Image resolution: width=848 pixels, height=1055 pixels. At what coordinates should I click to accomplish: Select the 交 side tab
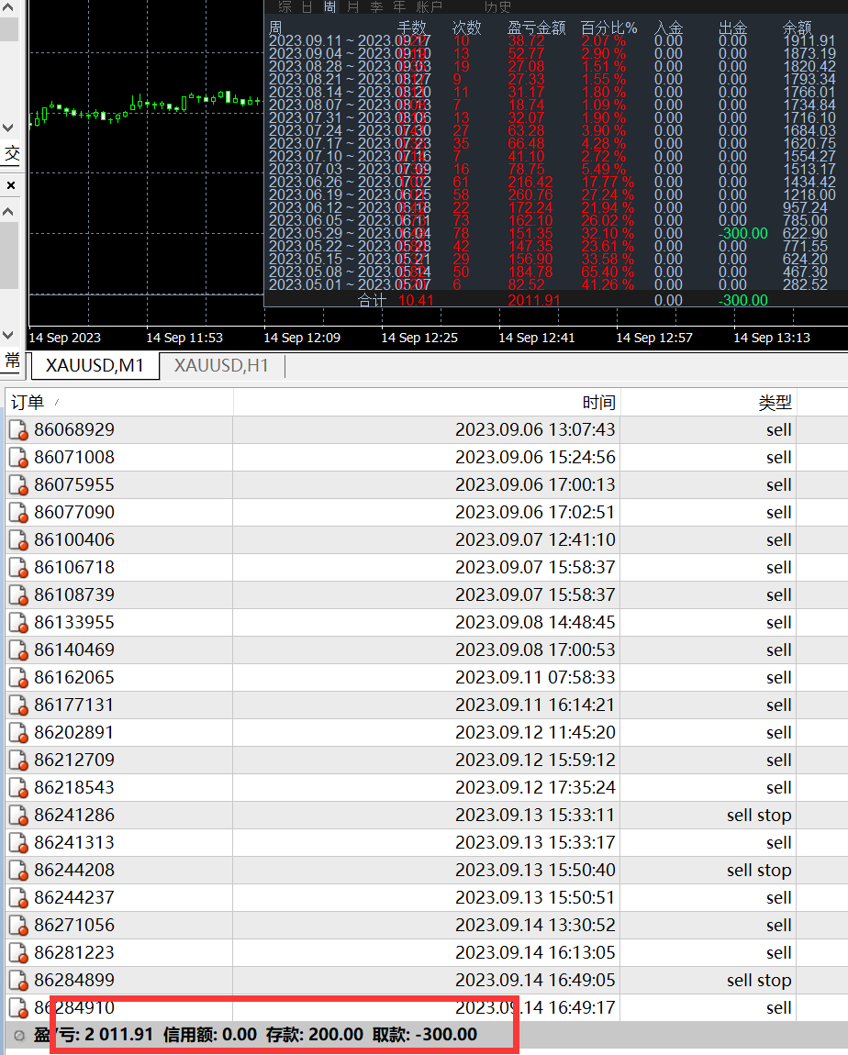(x=12, y=154)
